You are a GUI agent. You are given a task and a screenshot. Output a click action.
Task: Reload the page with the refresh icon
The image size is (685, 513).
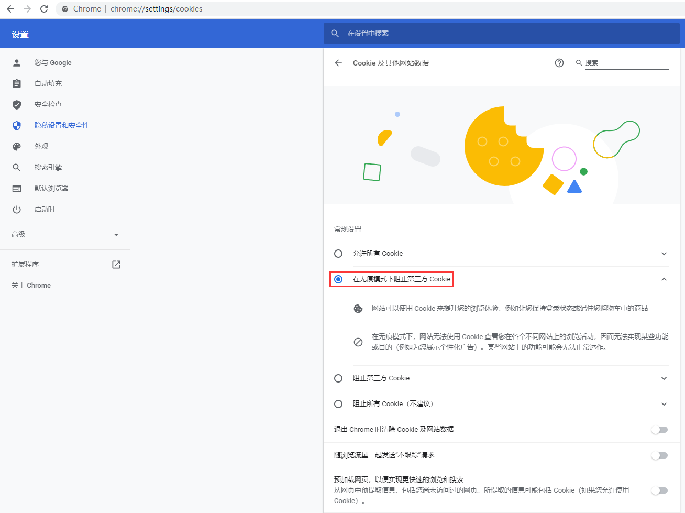(x=44, y=9)
